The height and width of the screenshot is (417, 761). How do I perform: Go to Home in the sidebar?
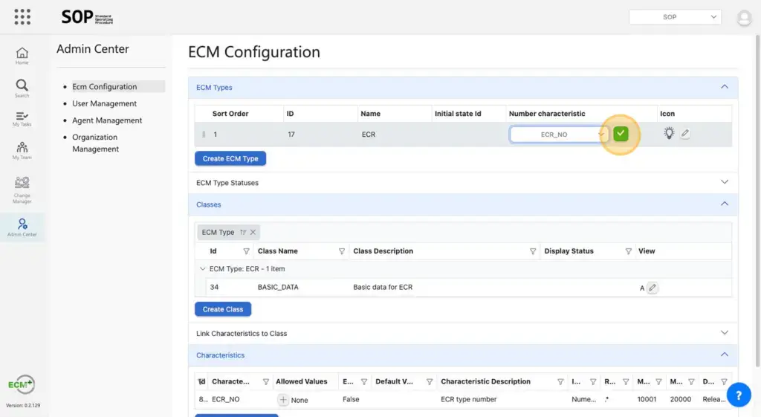point(22,56)
